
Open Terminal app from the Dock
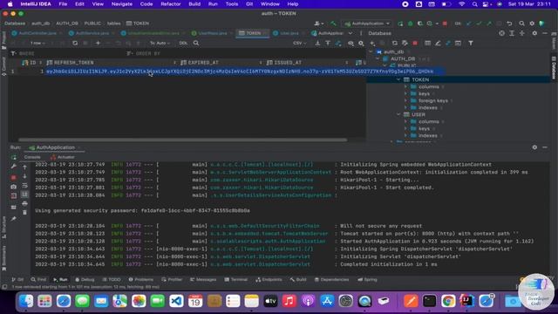(x=430, y=301)
